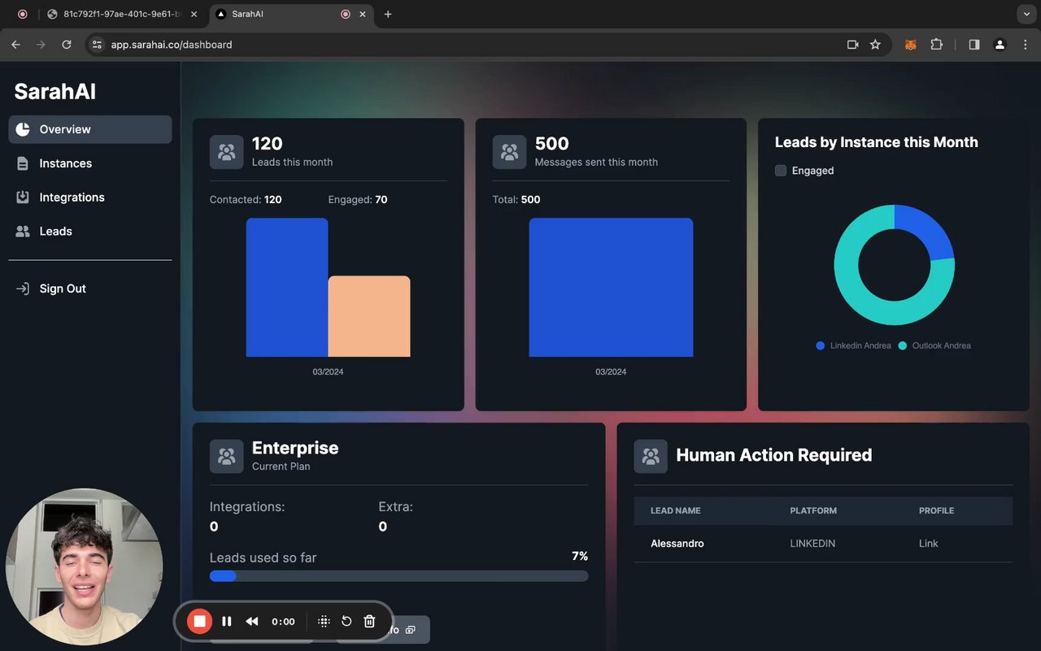Click the browser forward arrow
The width and height of the screenshot is (1041, 651).
[41, 45]
